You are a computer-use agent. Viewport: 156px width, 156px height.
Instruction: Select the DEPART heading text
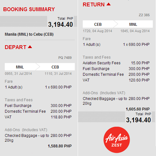(x=16, y=47)
